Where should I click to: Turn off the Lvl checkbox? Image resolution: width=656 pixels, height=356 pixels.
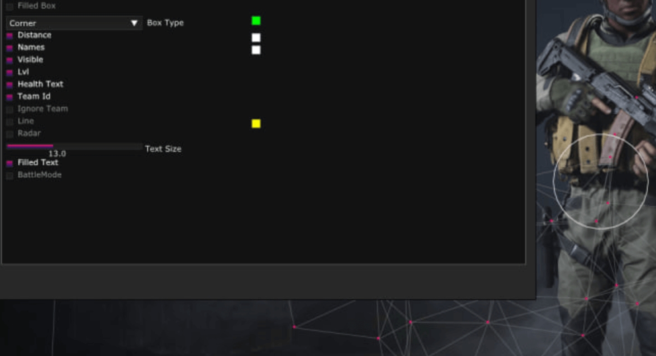click(10, 73)
